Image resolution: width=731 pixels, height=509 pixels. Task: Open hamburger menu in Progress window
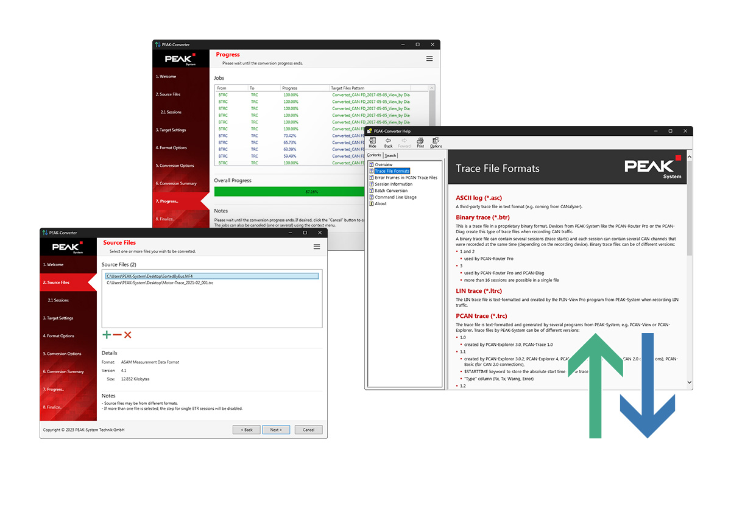click(429, 58)
